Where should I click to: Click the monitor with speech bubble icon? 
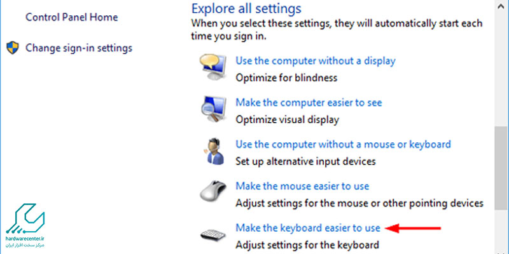(213, 67)
